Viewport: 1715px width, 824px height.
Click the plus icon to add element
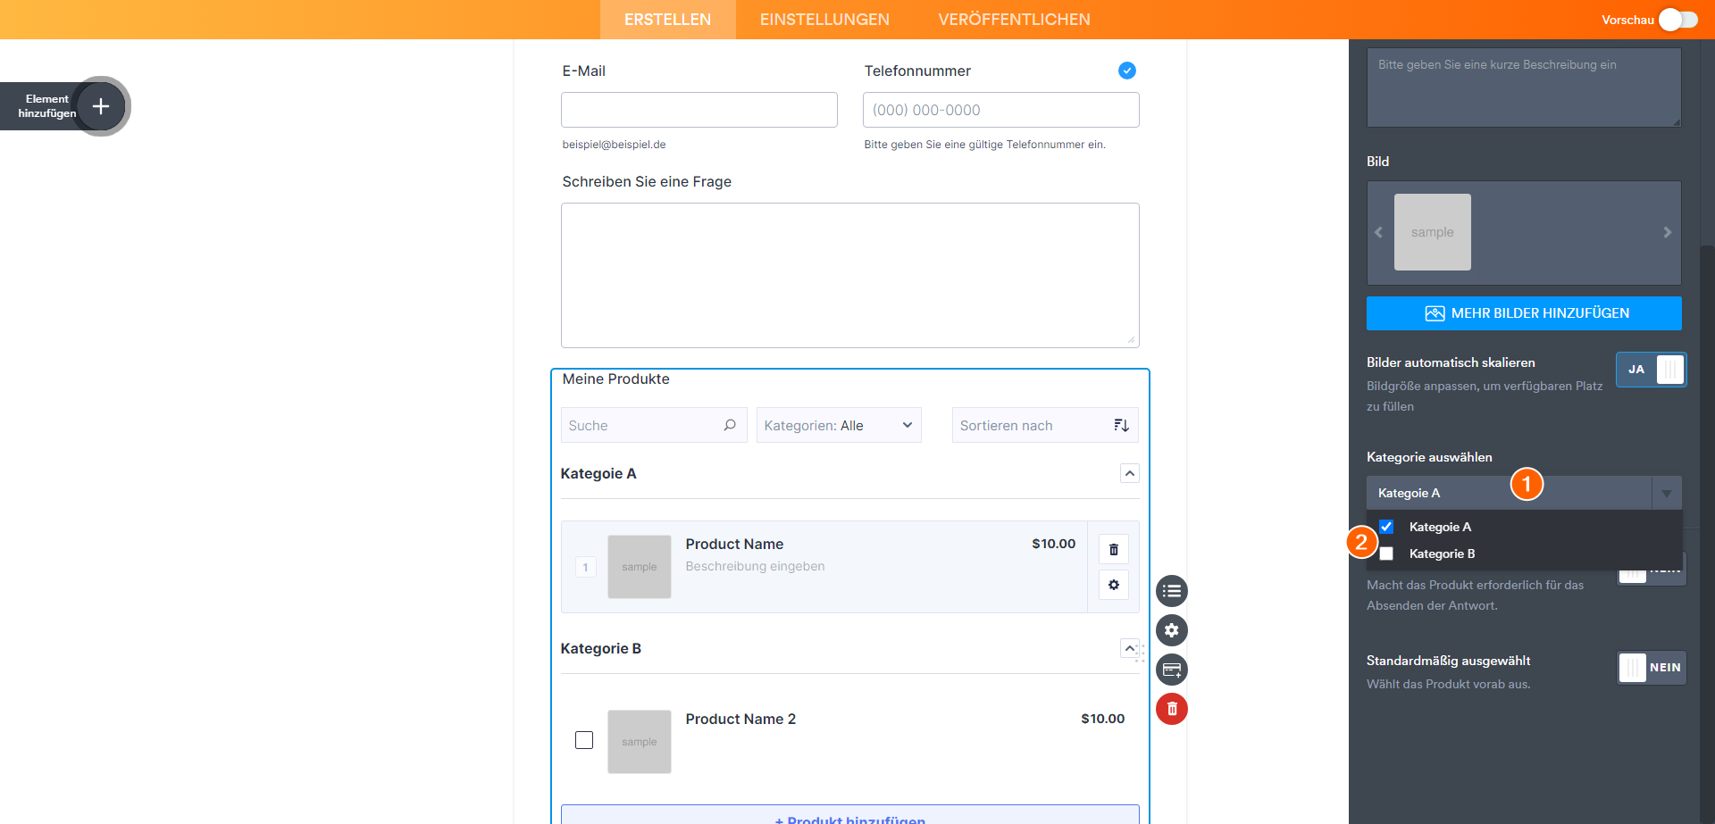pyautogui.click(x=101, y=106)
